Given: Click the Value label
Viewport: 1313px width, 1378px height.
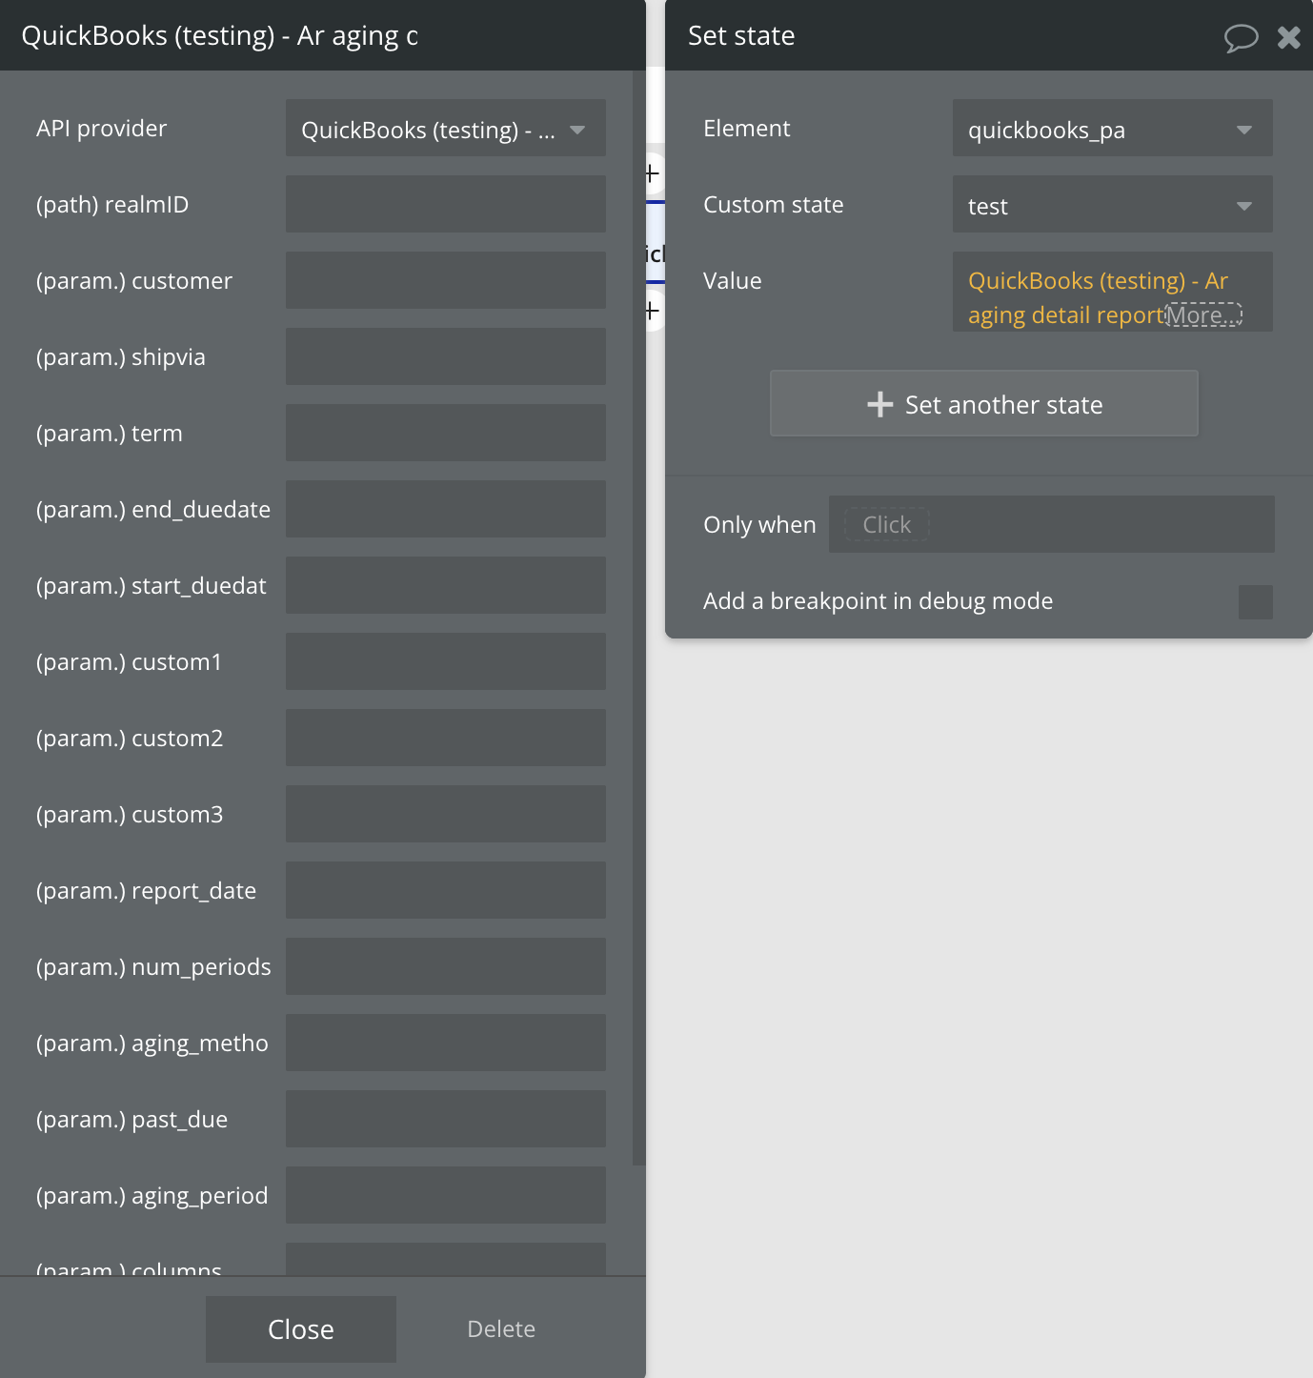Looking at the screenshot, I should (733, 281).
